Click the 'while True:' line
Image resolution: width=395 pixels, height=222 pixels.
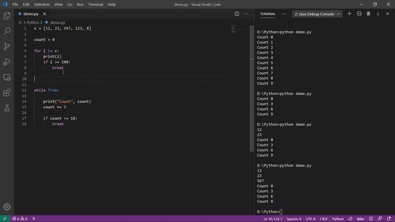click(47, 90)
